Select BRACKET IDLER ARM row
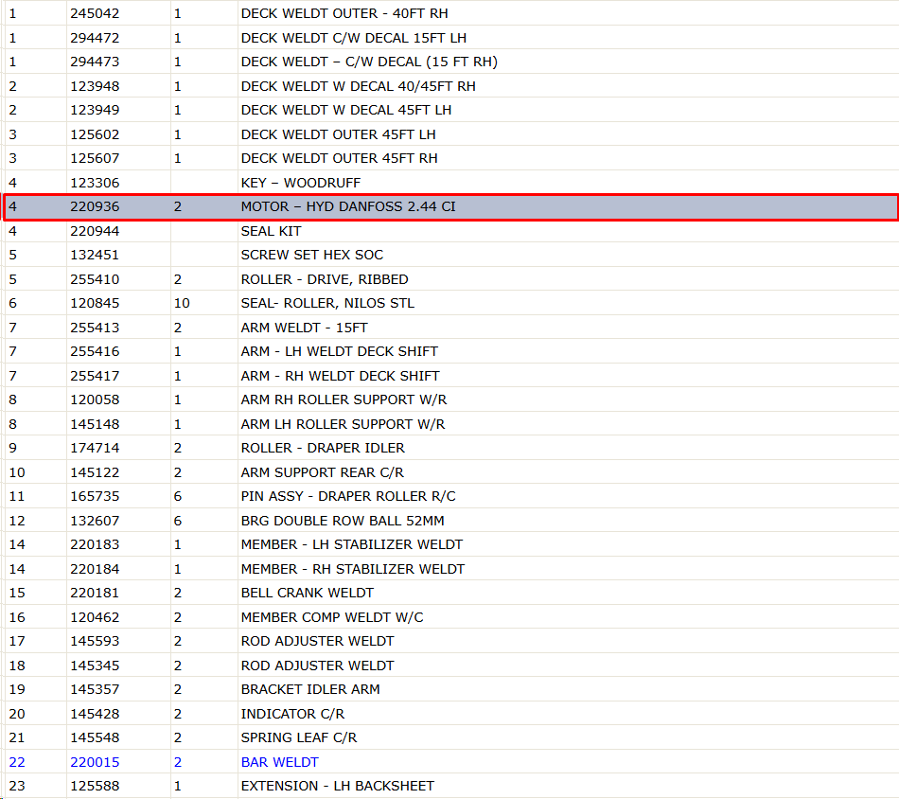The width and height of the screenshot is (899, 799). 450,689
